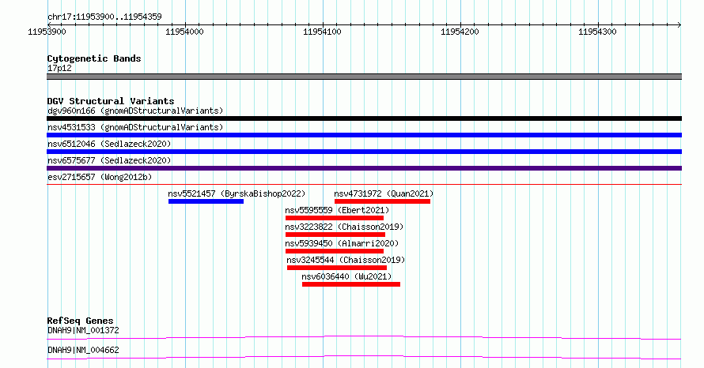Click the blue nsv4531533 variant bar

tap(364, 135)
